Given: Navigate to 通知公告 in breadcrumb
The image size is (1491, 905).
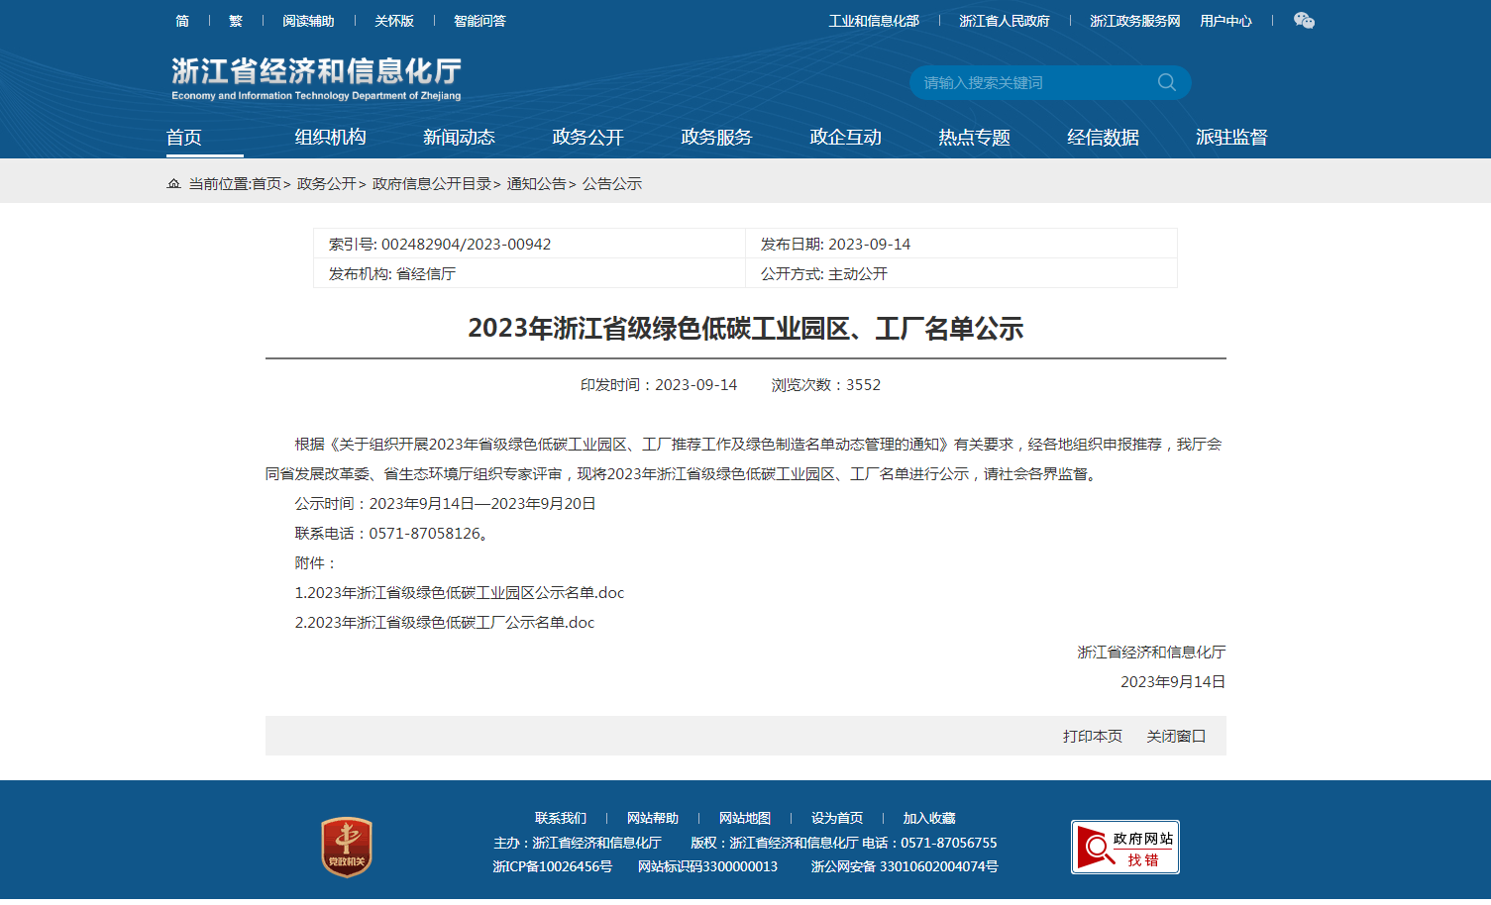Looking at the screenshot, I should coord(536,184).
